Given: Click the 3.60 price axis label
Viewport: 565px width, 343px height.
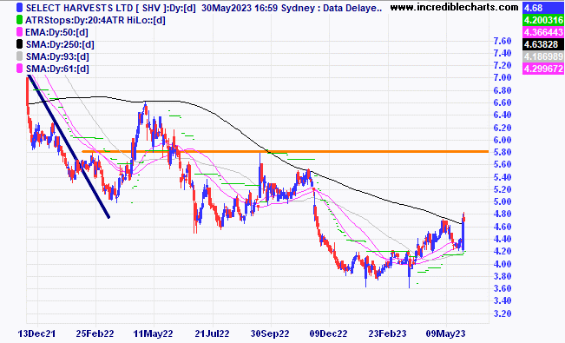Looking at the screenshot, I should point(503,288).
